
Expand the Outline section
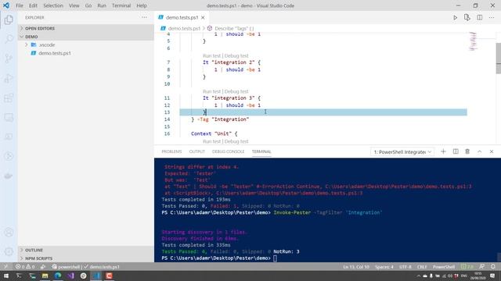tap(86, 250)
